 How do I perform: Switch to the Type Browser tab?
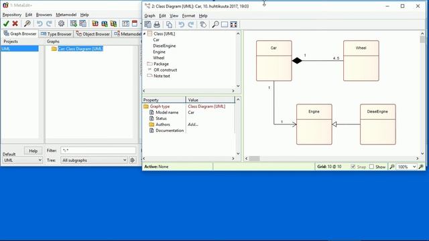click(x=56, y=34)
